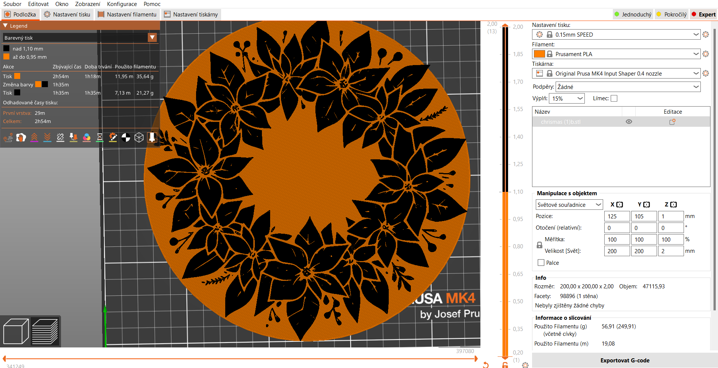Switch to 3D editor cube view
718x368 pixels.
[x=16, y=331]
